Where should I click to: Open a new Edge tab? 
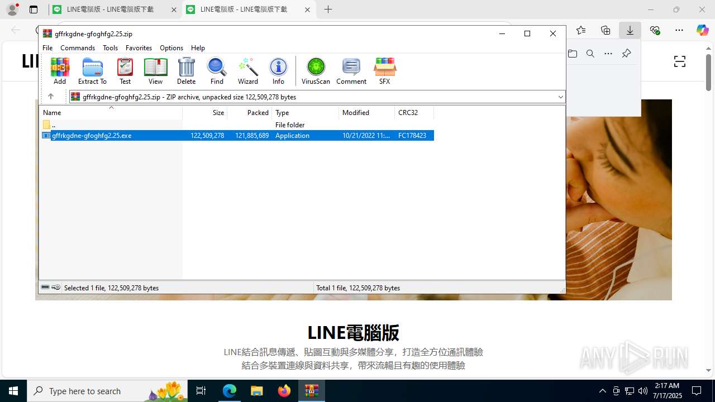(x=328, y=9)
